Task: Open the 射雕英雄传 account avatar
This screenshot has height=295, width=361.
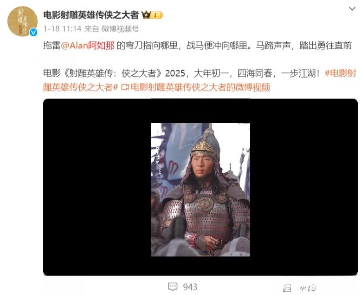Action: coord(22,21)
